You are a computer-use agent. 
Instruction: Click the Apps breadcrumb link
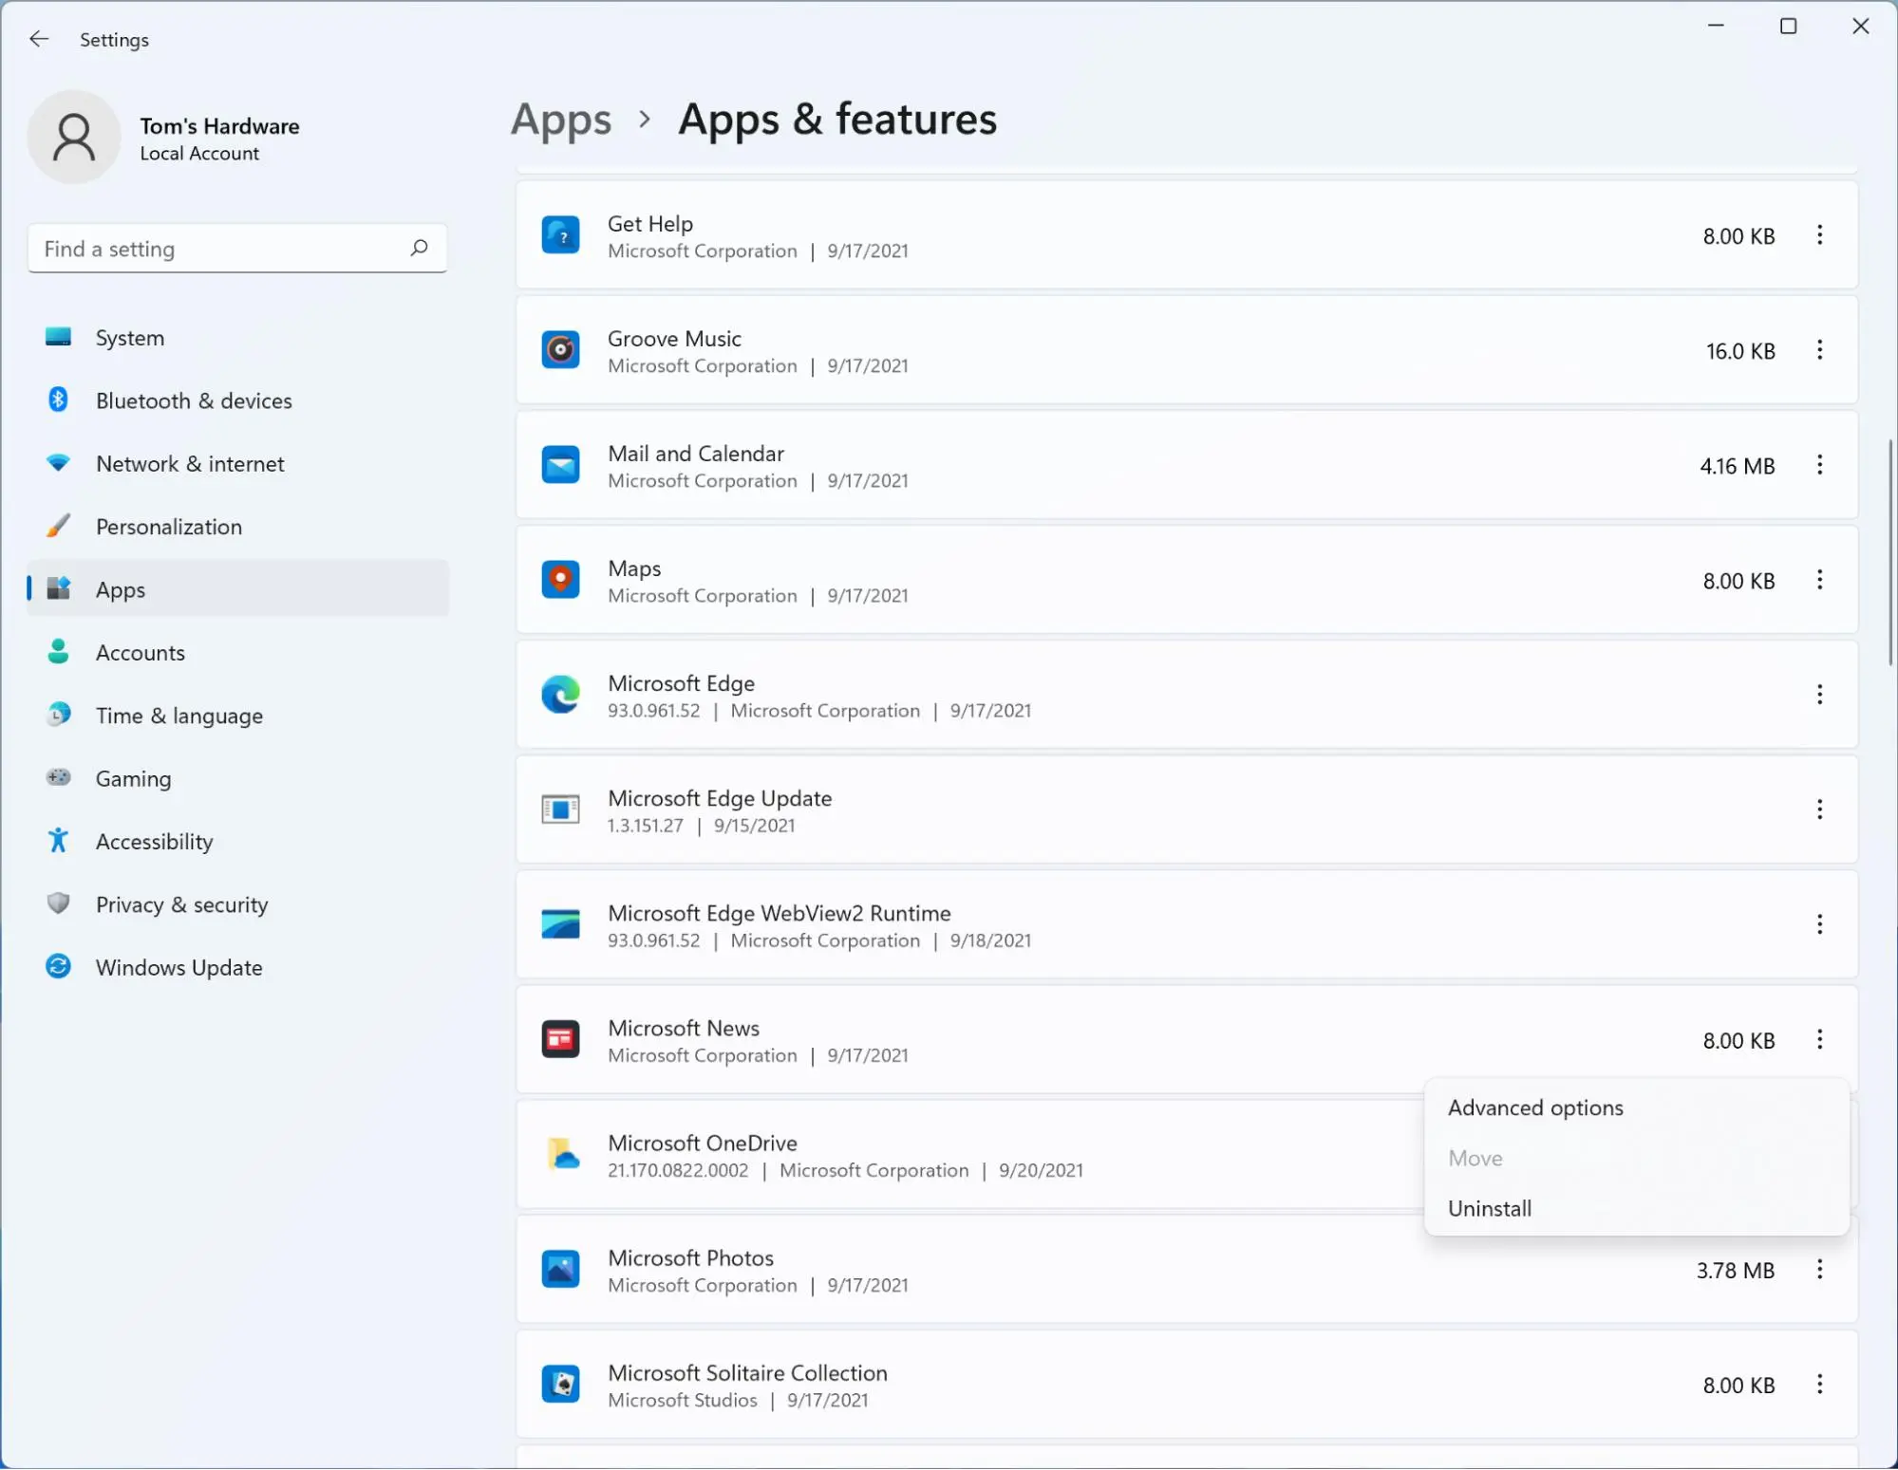(x=561, y=120)
